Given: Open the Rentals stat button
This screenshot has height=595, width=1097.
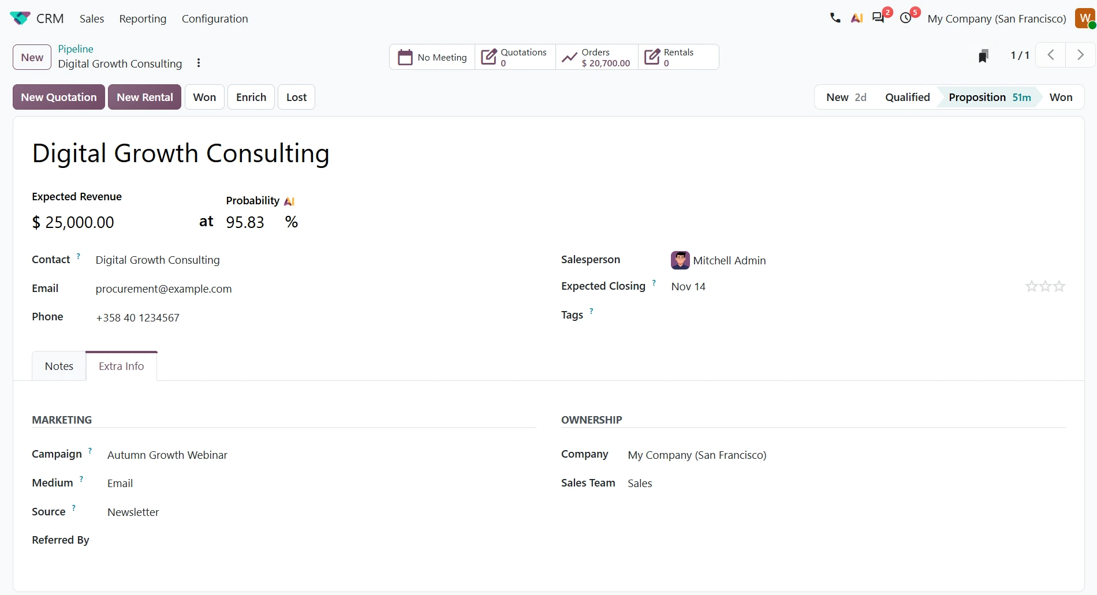Looking at the screenshot, I should [678, 57].
